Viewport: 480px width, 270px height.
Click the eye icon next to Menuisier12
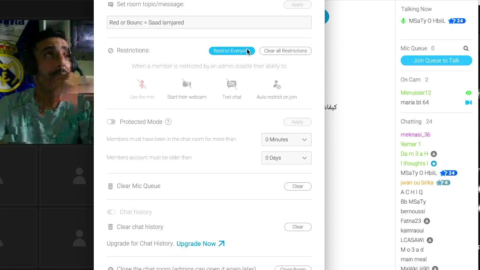(x=468, y=93)
